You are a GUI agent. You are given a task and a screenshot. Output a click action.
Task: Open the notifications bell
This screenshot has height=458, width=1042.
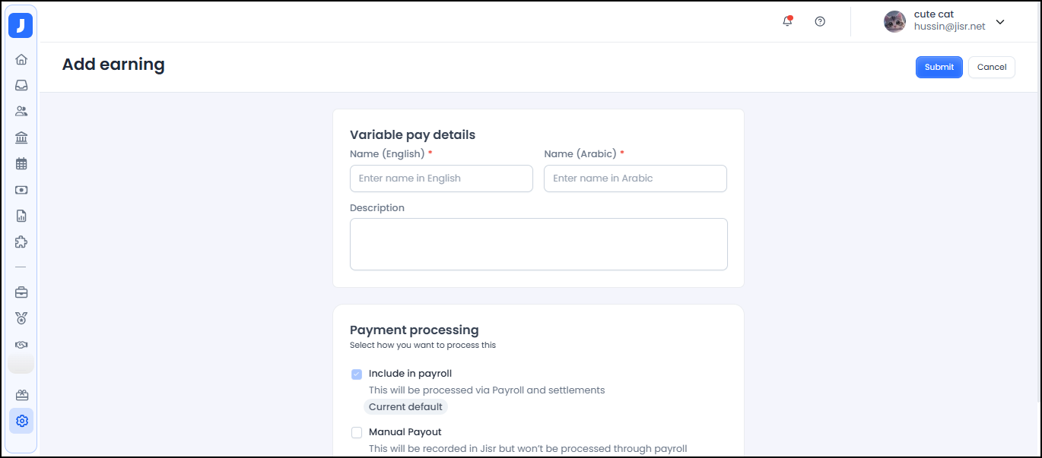(787, 21)
